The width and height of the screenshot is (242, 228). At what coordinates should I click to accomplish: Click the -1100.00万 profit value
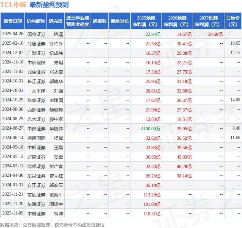150,129
